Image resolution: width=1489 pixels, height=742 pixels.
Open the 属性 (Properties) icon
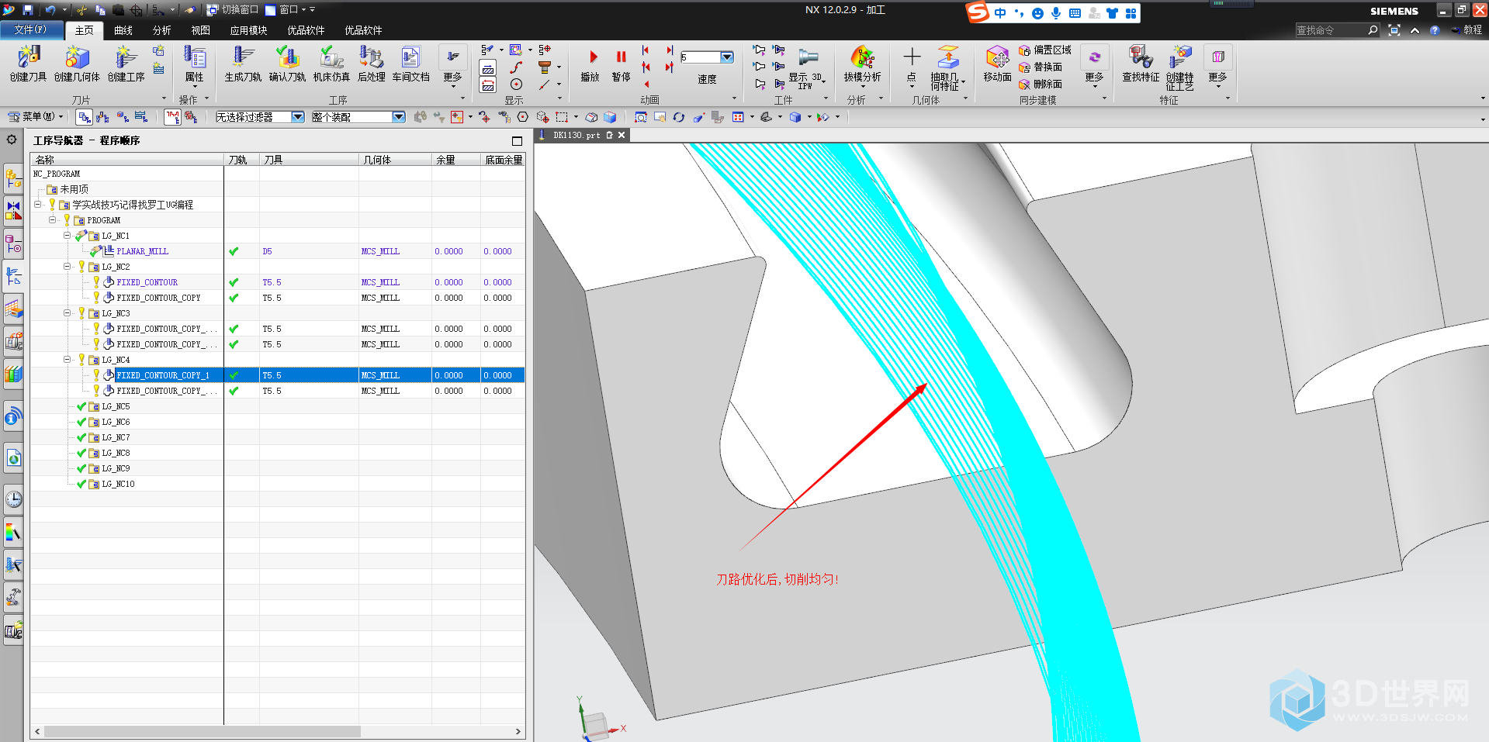coord(194,63)
